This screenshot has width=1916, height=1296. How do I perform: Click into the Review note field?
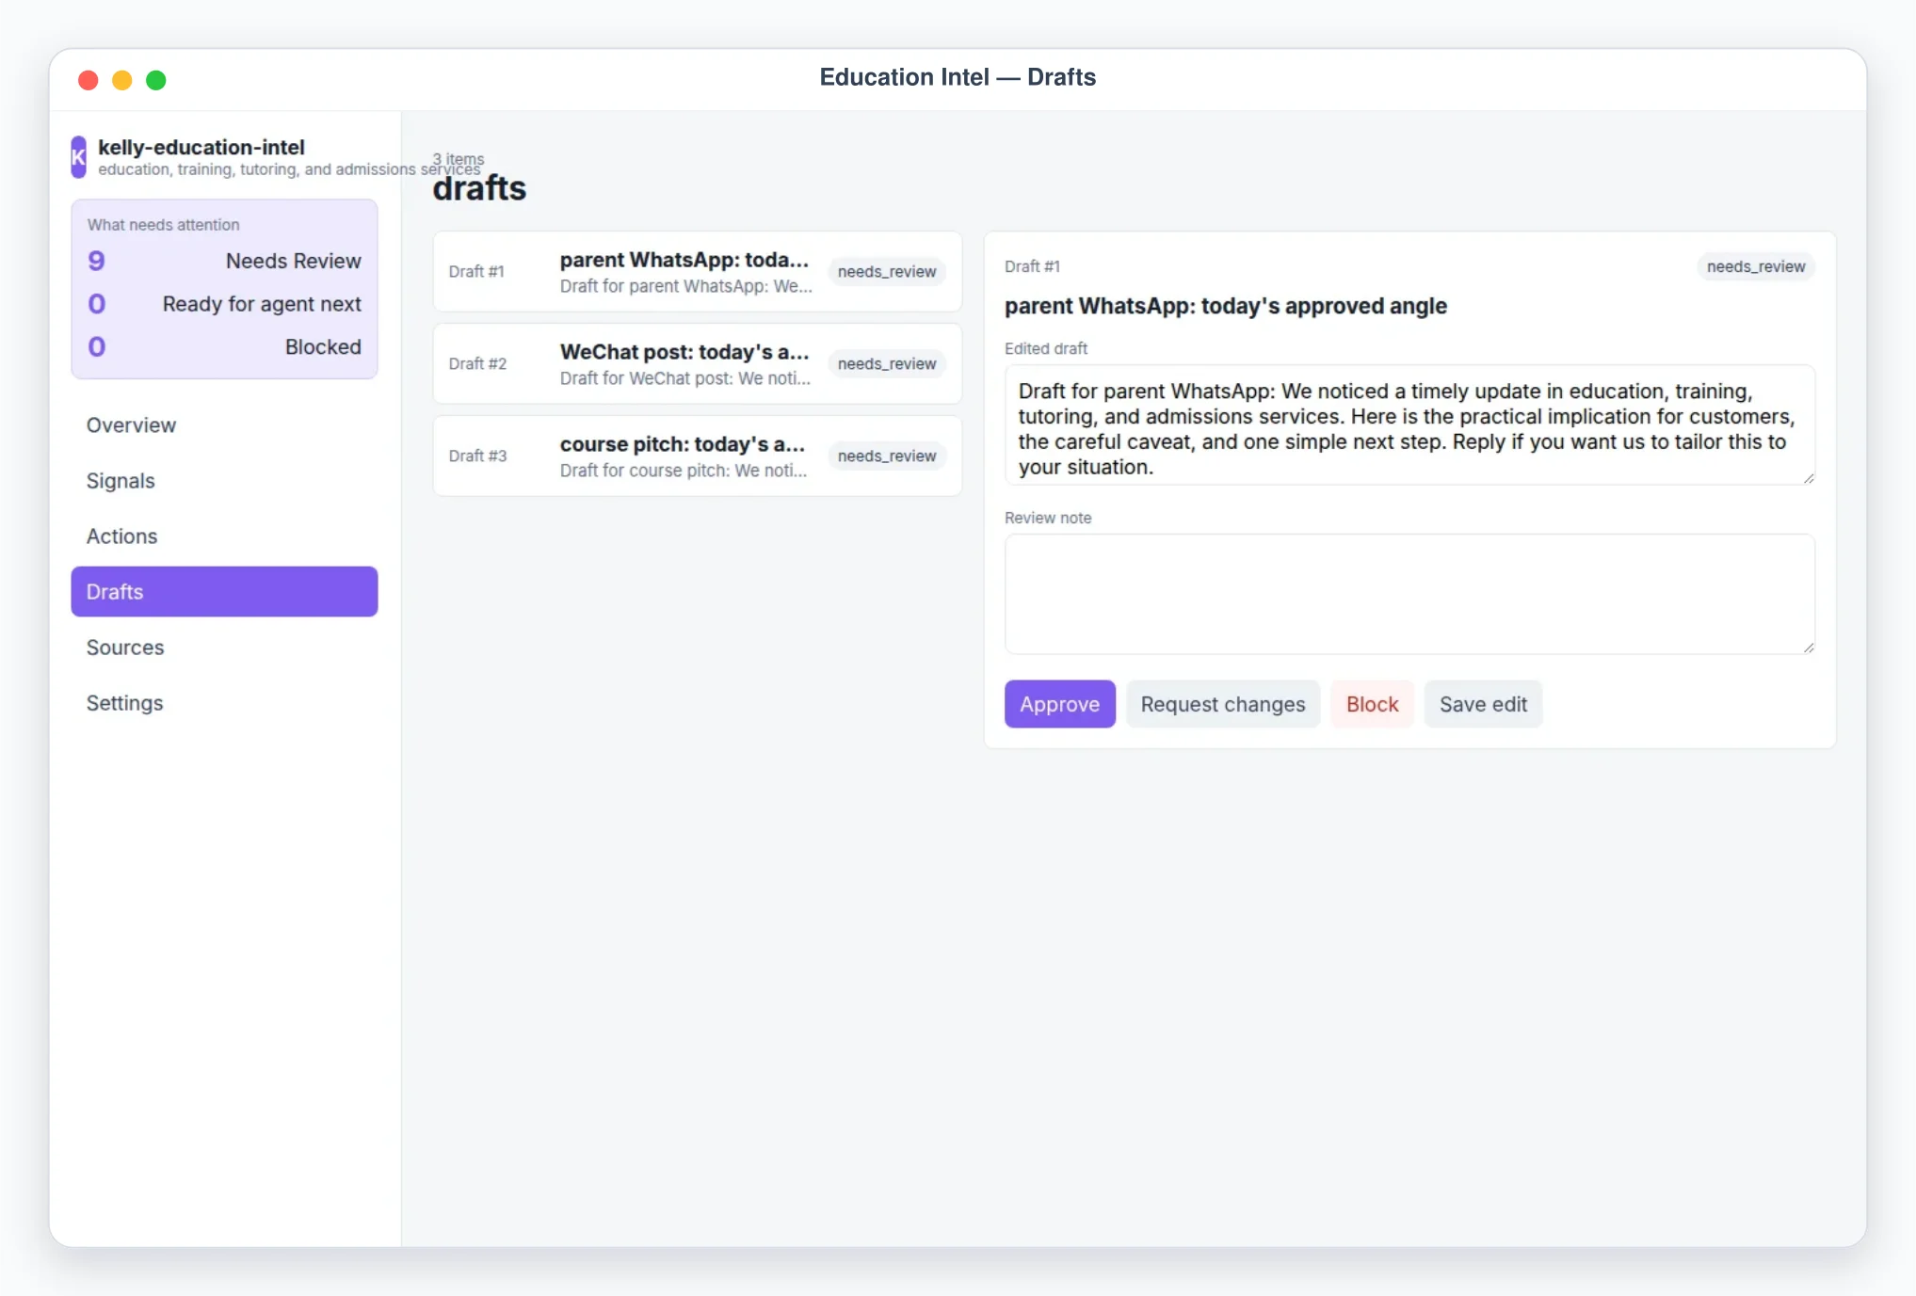pyautogui.click(x=1409, y=595)
